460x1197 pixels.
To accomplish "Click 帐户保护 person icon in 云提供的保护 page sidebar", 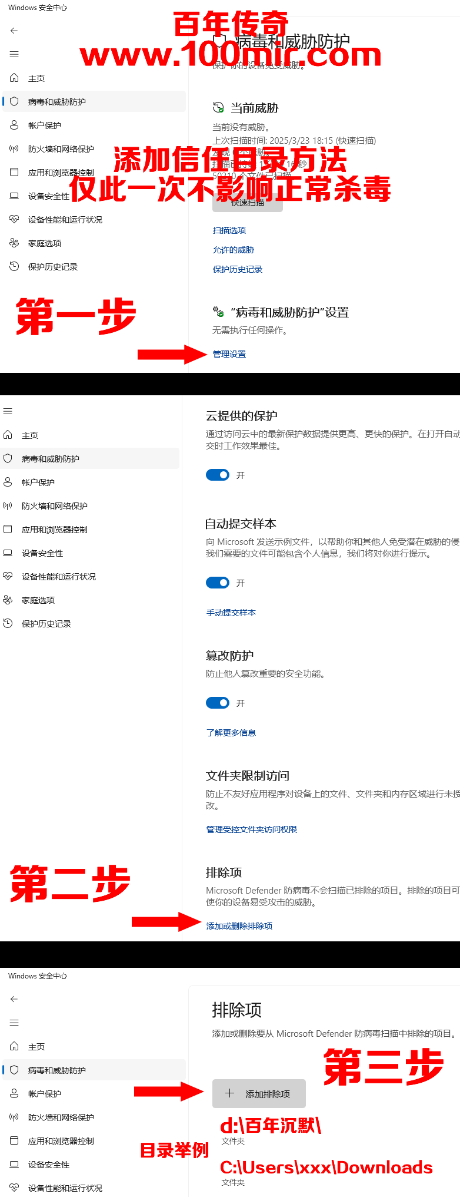I will point(8,482).
